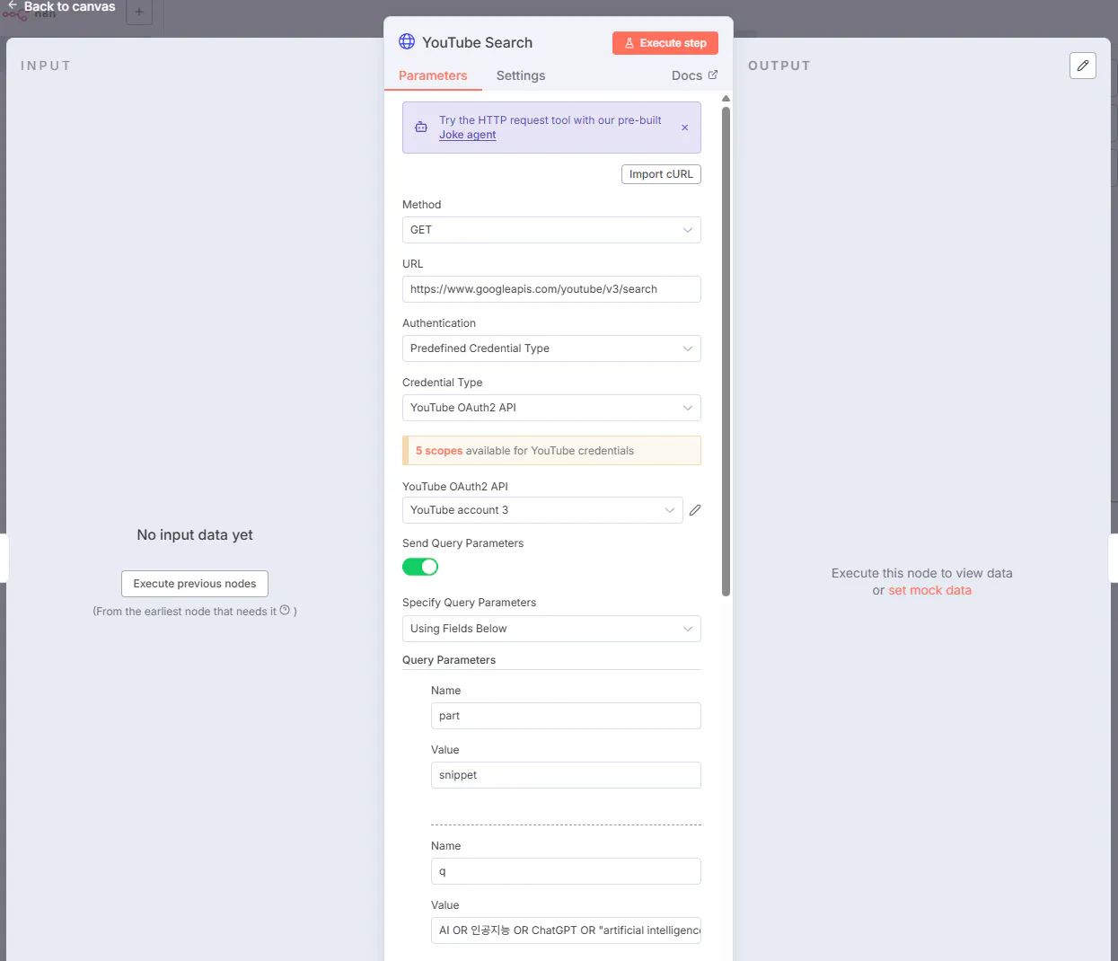Open the Method dropdown showing GET
Viewport: 1118px width, 961px height.
[551, 230]
